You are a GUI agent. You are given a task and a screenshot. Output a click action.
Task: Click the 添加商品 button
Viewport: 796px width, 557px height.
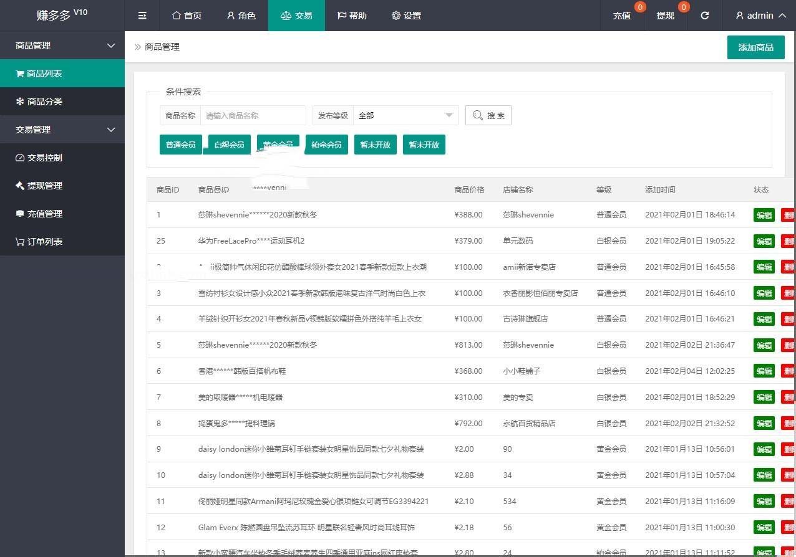[755, 47]
